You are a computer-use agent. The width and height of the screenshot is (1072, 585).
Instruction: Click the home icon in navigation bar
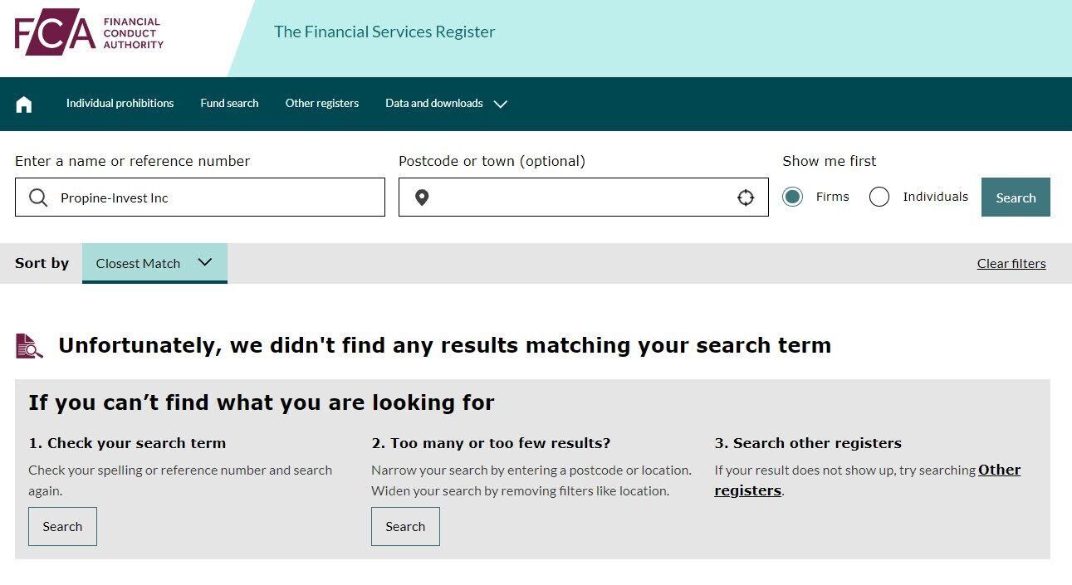click(x=24, y=104)
